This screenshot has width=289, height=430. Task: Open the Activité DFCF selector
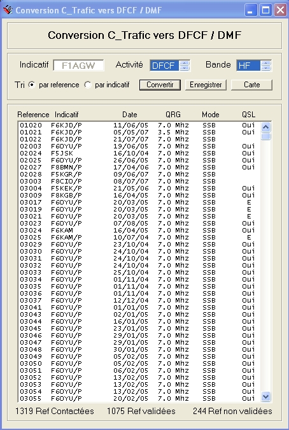pyautogui.click(x=164, y=66)
